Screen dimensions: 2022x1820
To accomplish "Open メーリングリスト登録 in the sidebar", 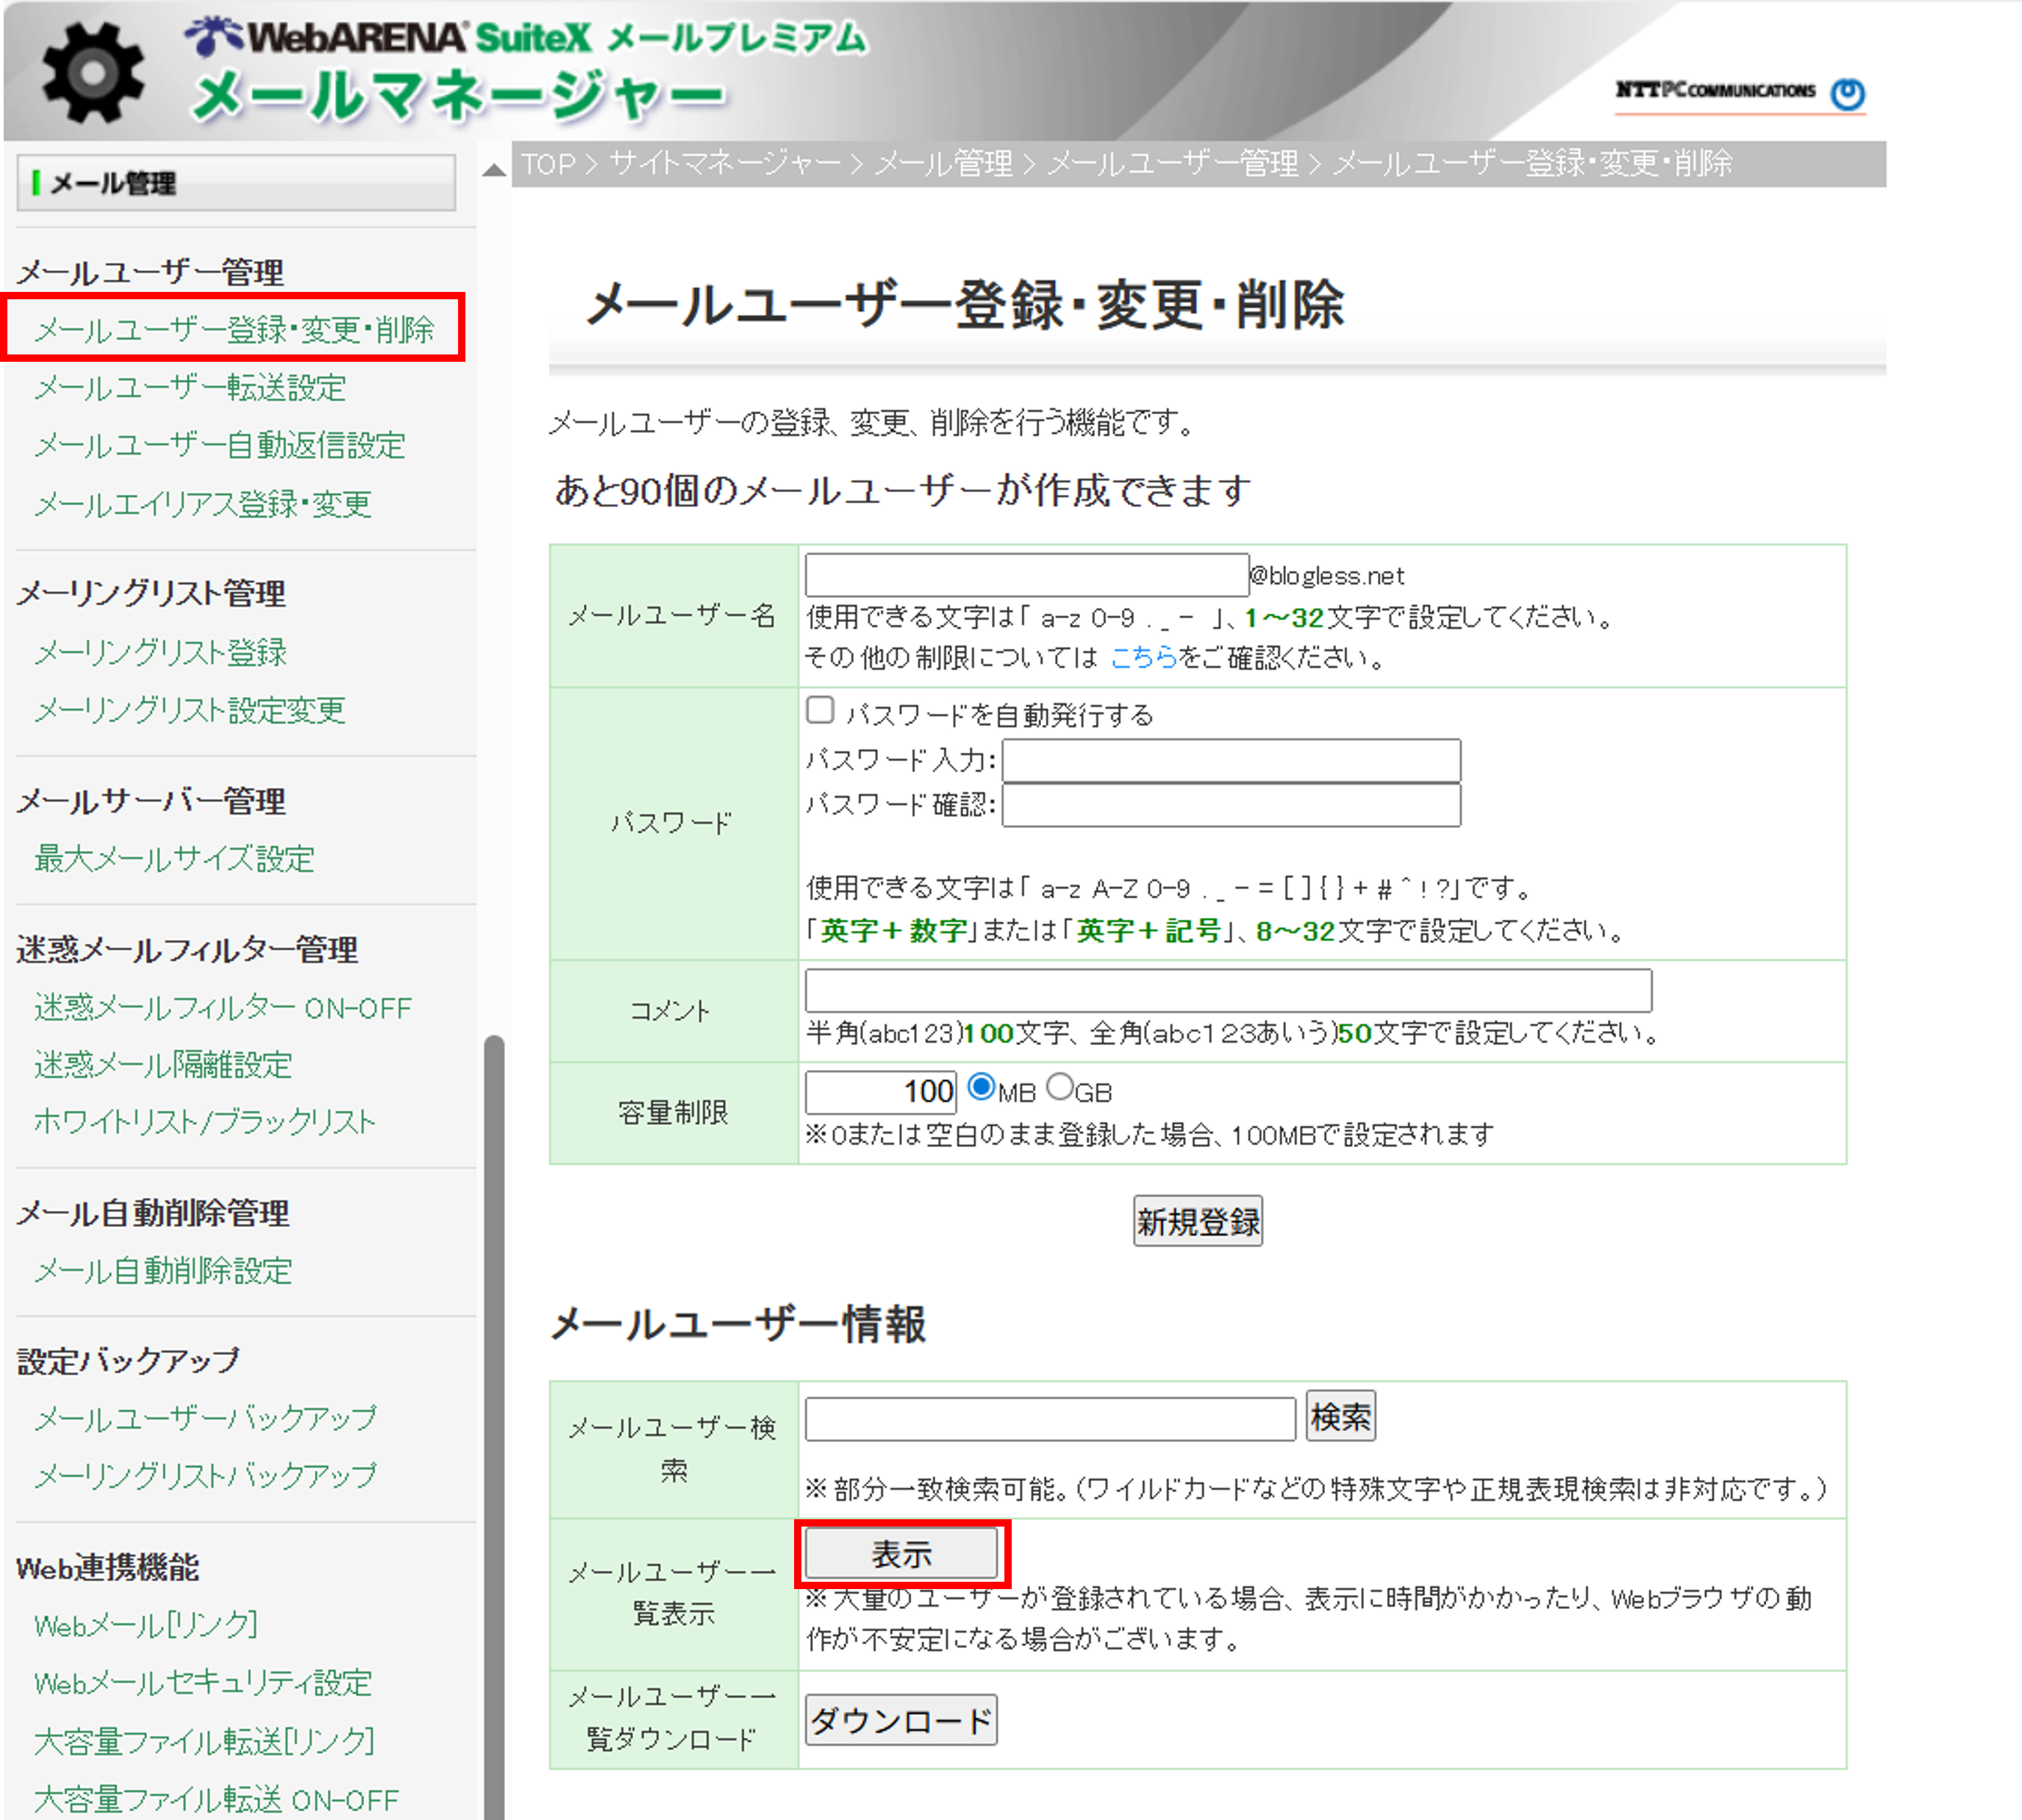I will (x=160, y=653).
